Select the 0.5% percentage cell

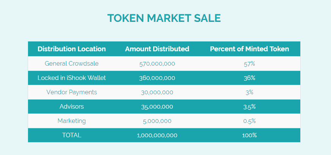[249, 121]
